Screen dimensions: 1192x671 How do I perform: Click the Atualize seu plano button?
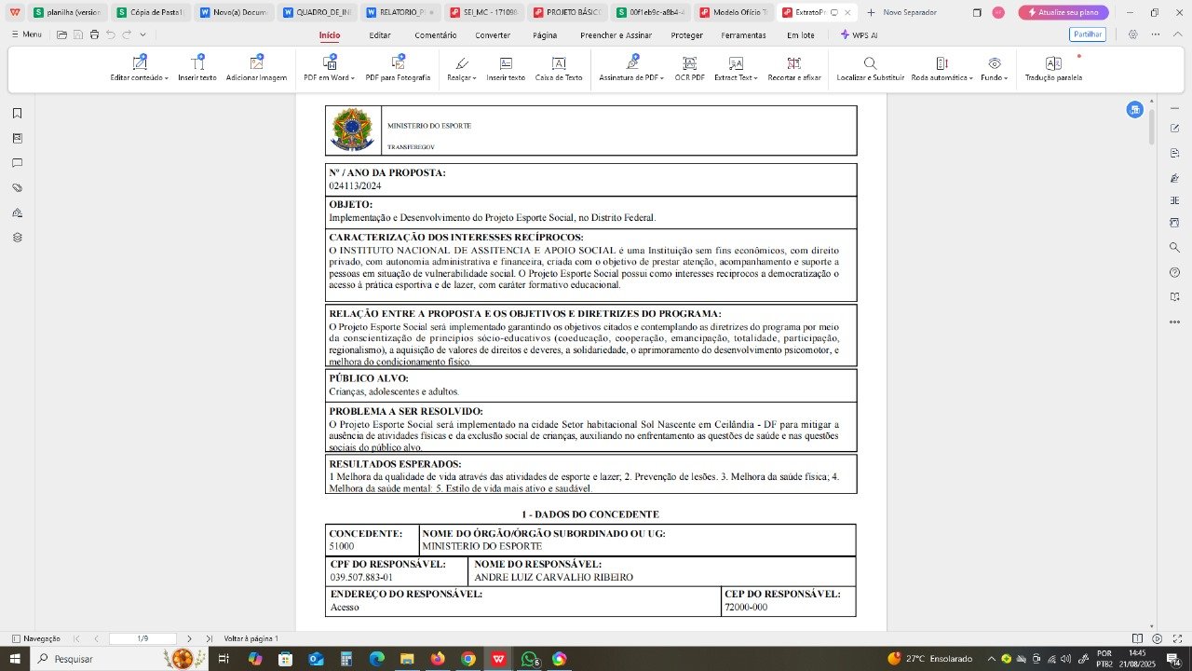pyautogui.click(x=1063, y=12)
